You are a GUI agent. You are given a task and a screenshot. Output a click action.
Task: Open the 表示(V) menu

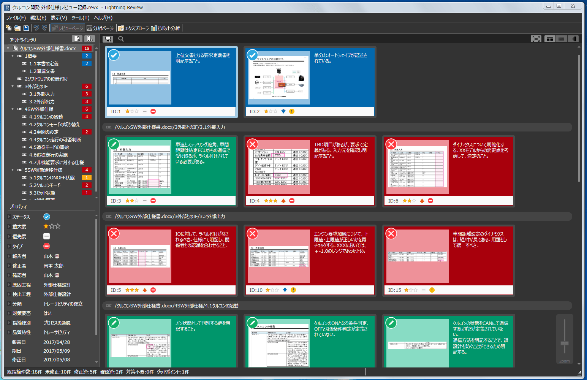point(59,18)
